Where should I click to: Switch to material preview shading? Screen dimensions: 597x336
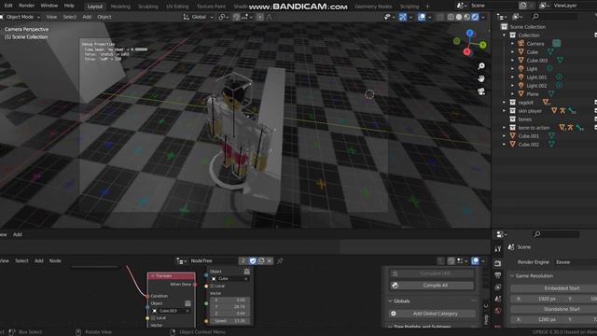(x=467, y=17)
